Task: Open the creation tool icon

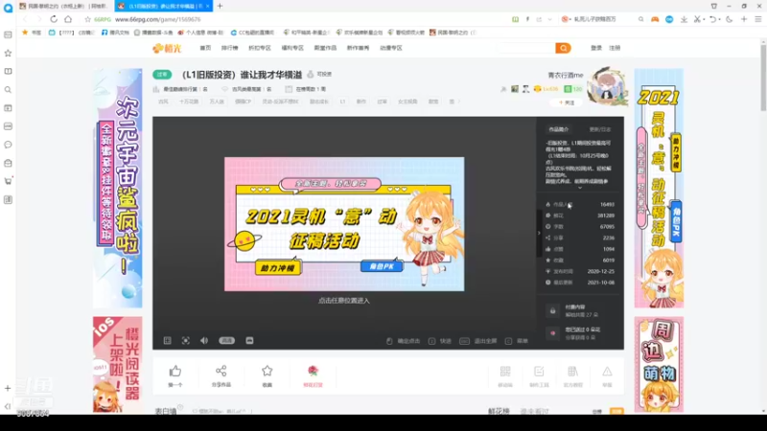Action: click(539, 372)
